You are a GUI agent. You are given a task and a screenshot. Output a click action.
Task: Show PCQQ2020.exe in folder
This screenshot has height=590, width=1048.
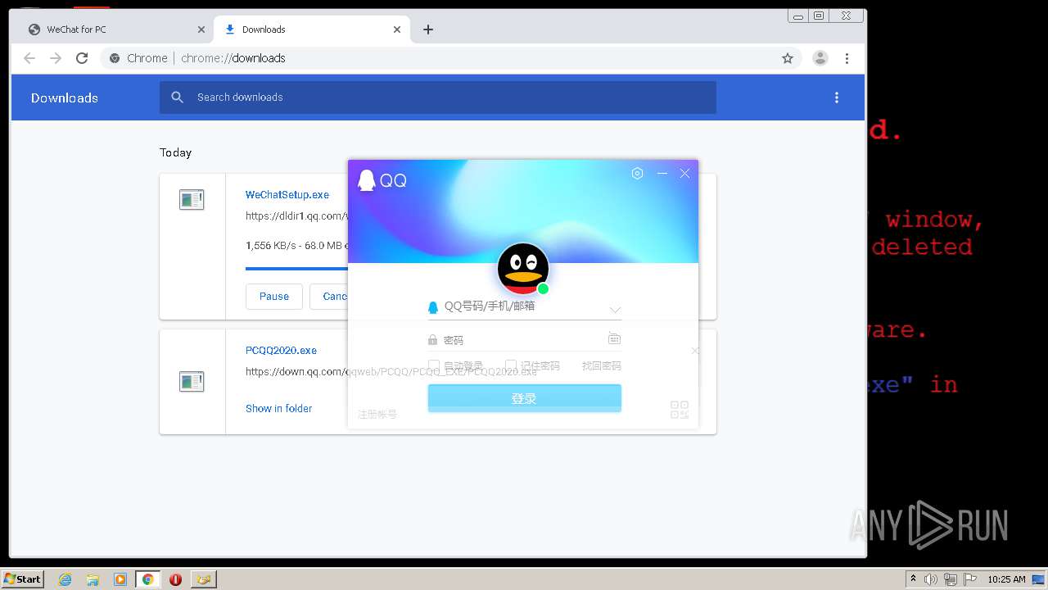[x=278, y=409]
